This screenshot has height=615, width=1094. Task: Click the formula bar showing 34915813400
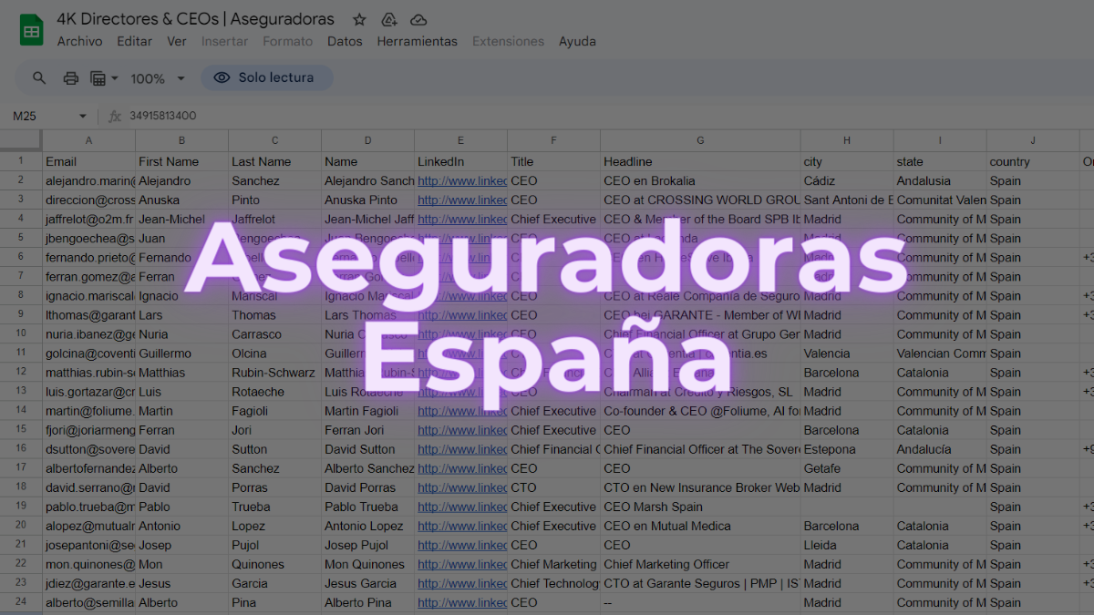[x=606, y=116]
